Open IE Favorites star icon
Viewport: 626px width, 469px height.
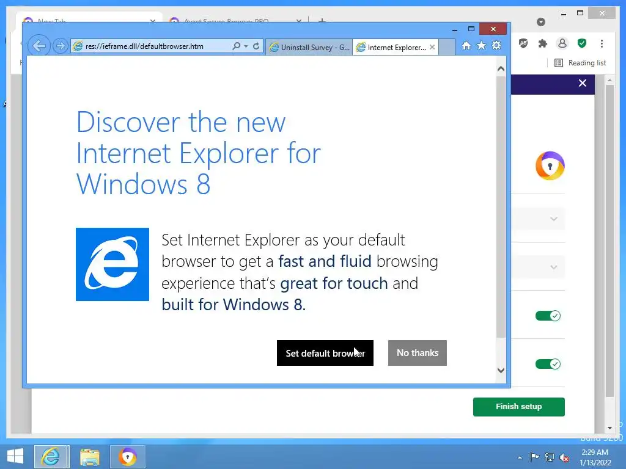click(482, 45)
